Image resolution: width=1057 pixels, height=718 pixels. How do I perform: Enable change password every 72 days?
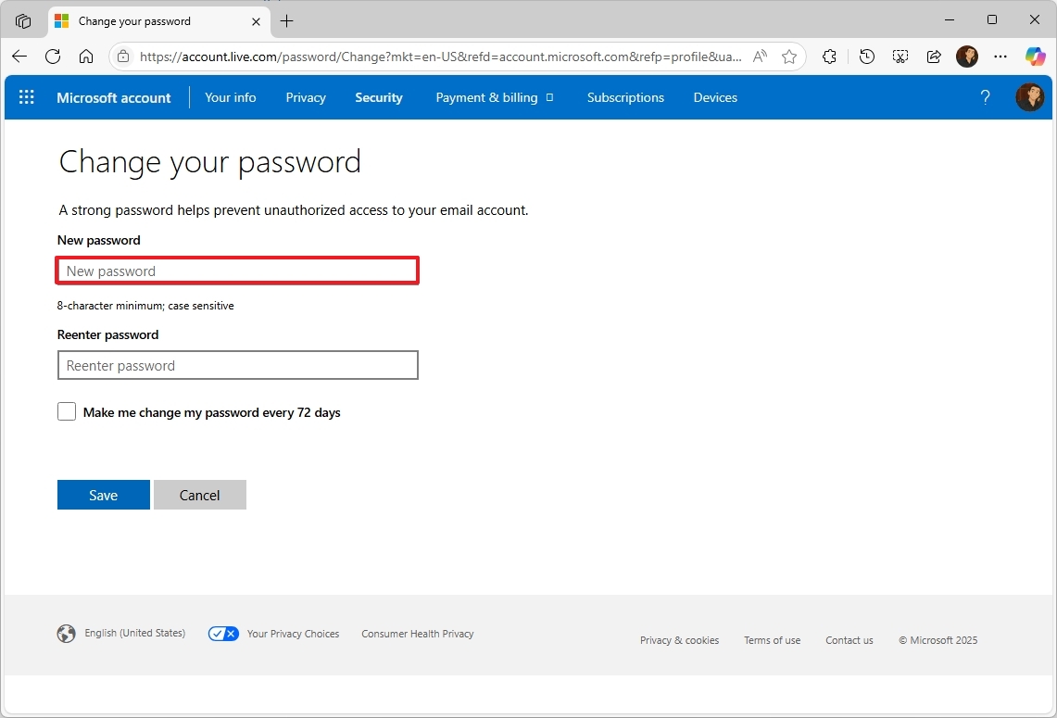(x=67, y=412)
